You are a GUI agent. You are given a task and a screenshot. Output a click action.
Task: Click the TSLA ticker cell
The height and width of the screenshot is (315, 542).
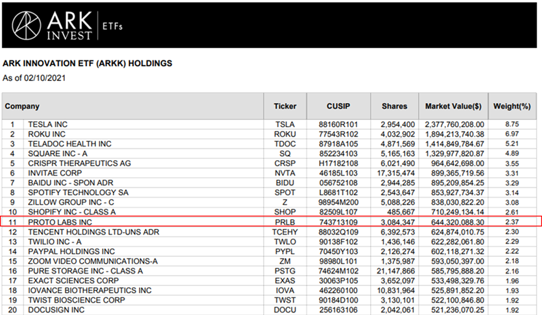(285, 124)
